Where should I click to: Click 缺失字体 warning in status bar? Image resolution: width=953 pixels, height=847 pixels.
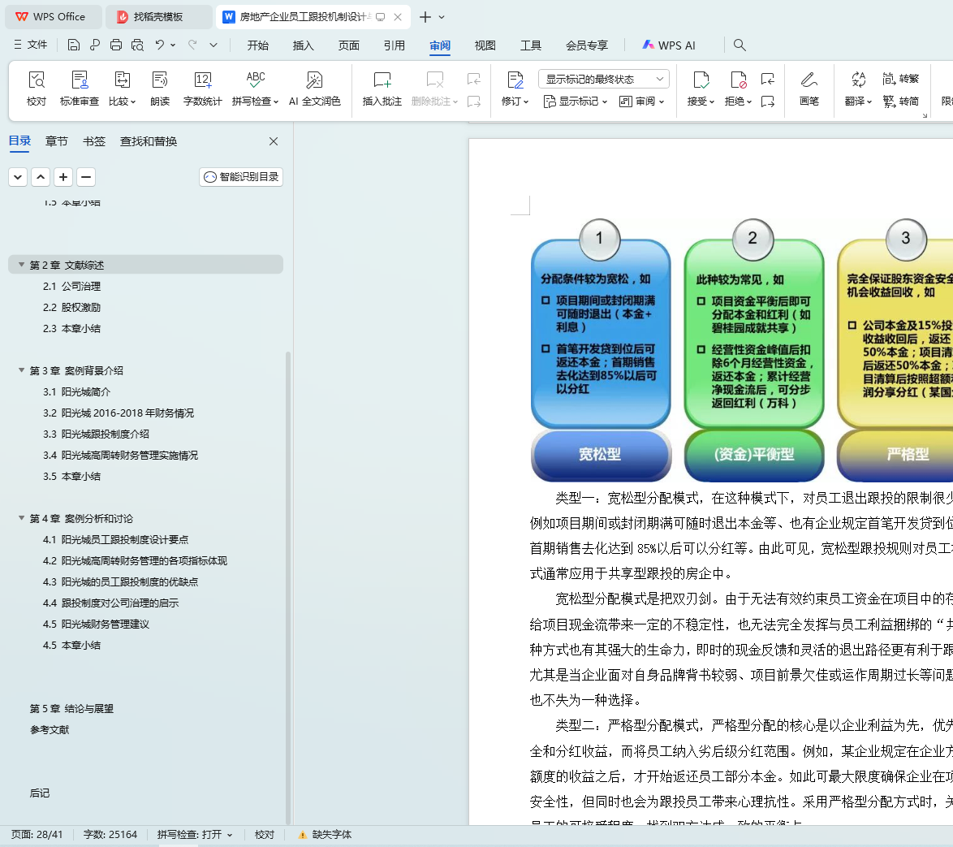point(325,835)
